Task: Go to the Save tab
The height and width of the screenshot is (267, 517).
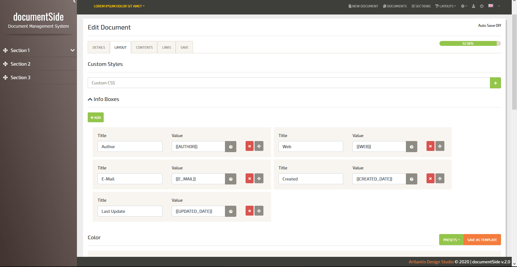Action: click(184, 47)
